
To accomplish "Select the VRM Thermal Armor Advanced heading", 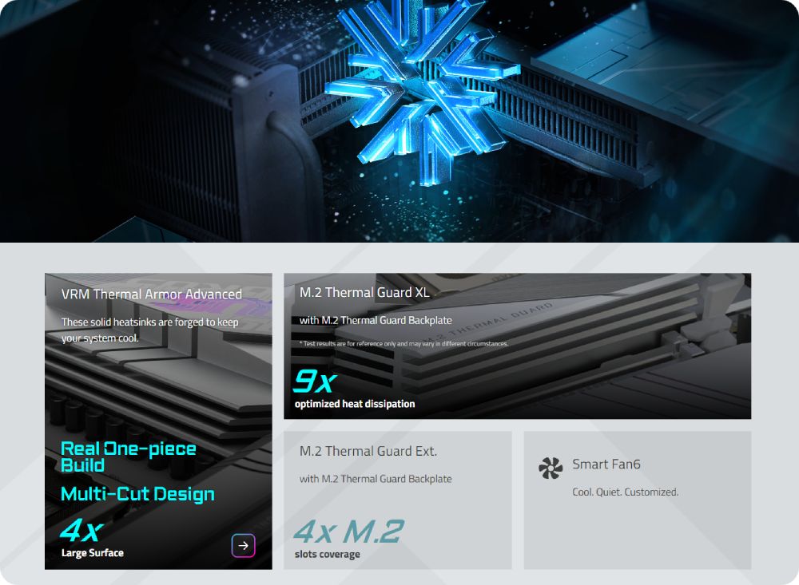I will coord(151,294).
